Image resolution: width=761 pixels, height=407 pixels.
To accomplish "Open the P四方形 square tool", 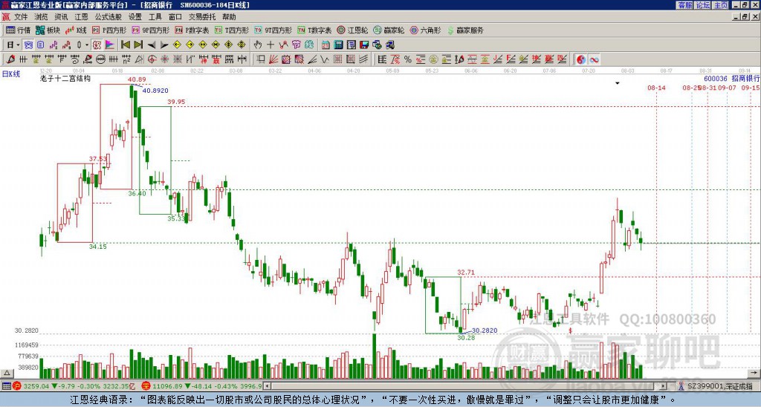I will click(x=109, y=30).
